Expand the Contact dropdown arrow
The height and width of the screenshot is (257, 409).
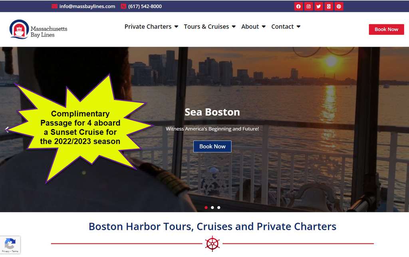[298, 27]
